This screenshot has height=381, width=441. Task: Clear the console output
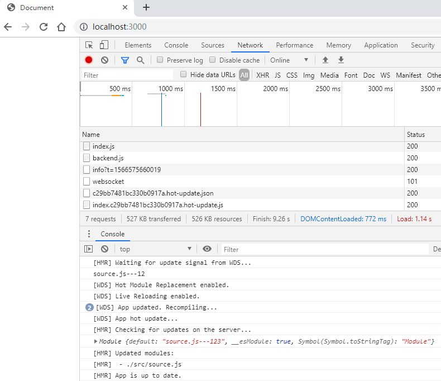point(104,249)
